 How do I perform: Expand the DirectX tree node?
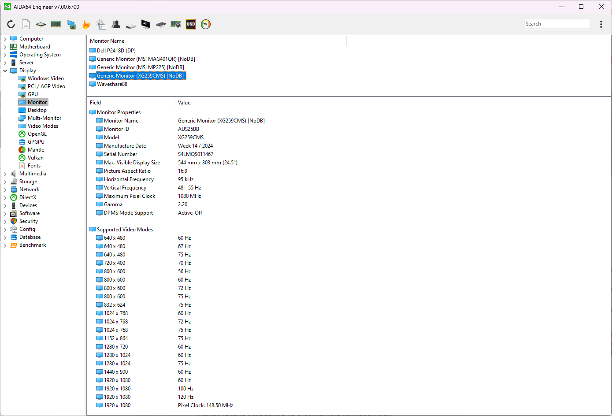point(5,198)
